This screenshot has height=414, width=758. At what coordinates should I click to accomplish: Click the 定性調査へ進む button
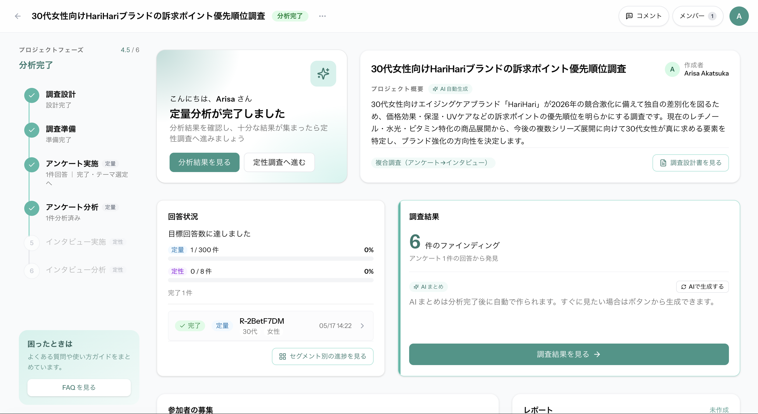[x=279, y=162]
